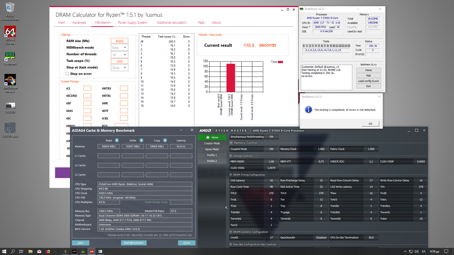
Task: Open Task View in the taskbar
Action: click(22, 251)
